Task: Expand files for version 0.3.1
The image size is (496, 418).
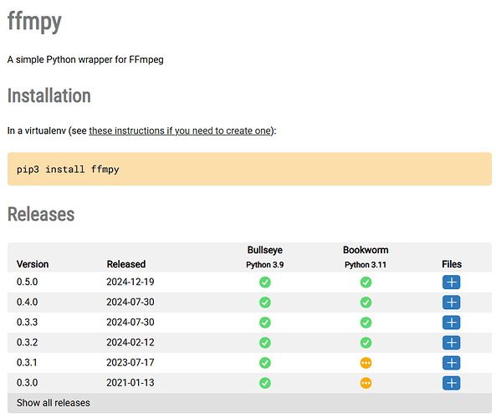Action: (452, 363)
